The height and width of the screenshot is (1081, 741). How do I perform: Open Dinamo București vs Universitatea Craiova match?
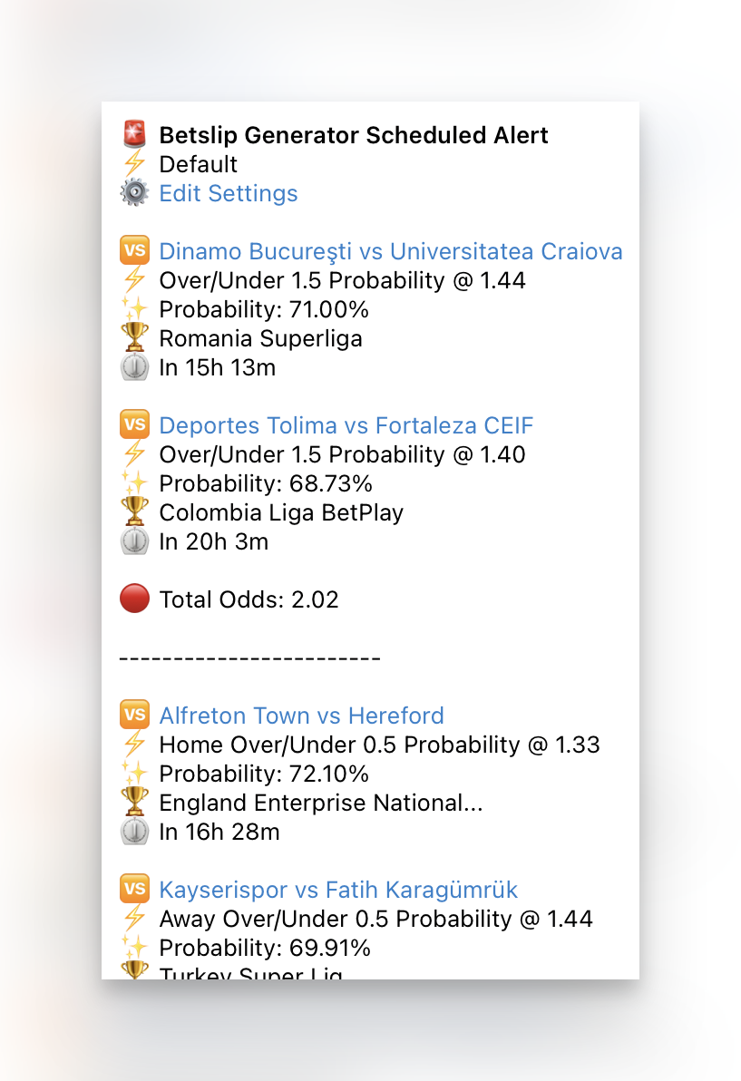coord(390,251)
